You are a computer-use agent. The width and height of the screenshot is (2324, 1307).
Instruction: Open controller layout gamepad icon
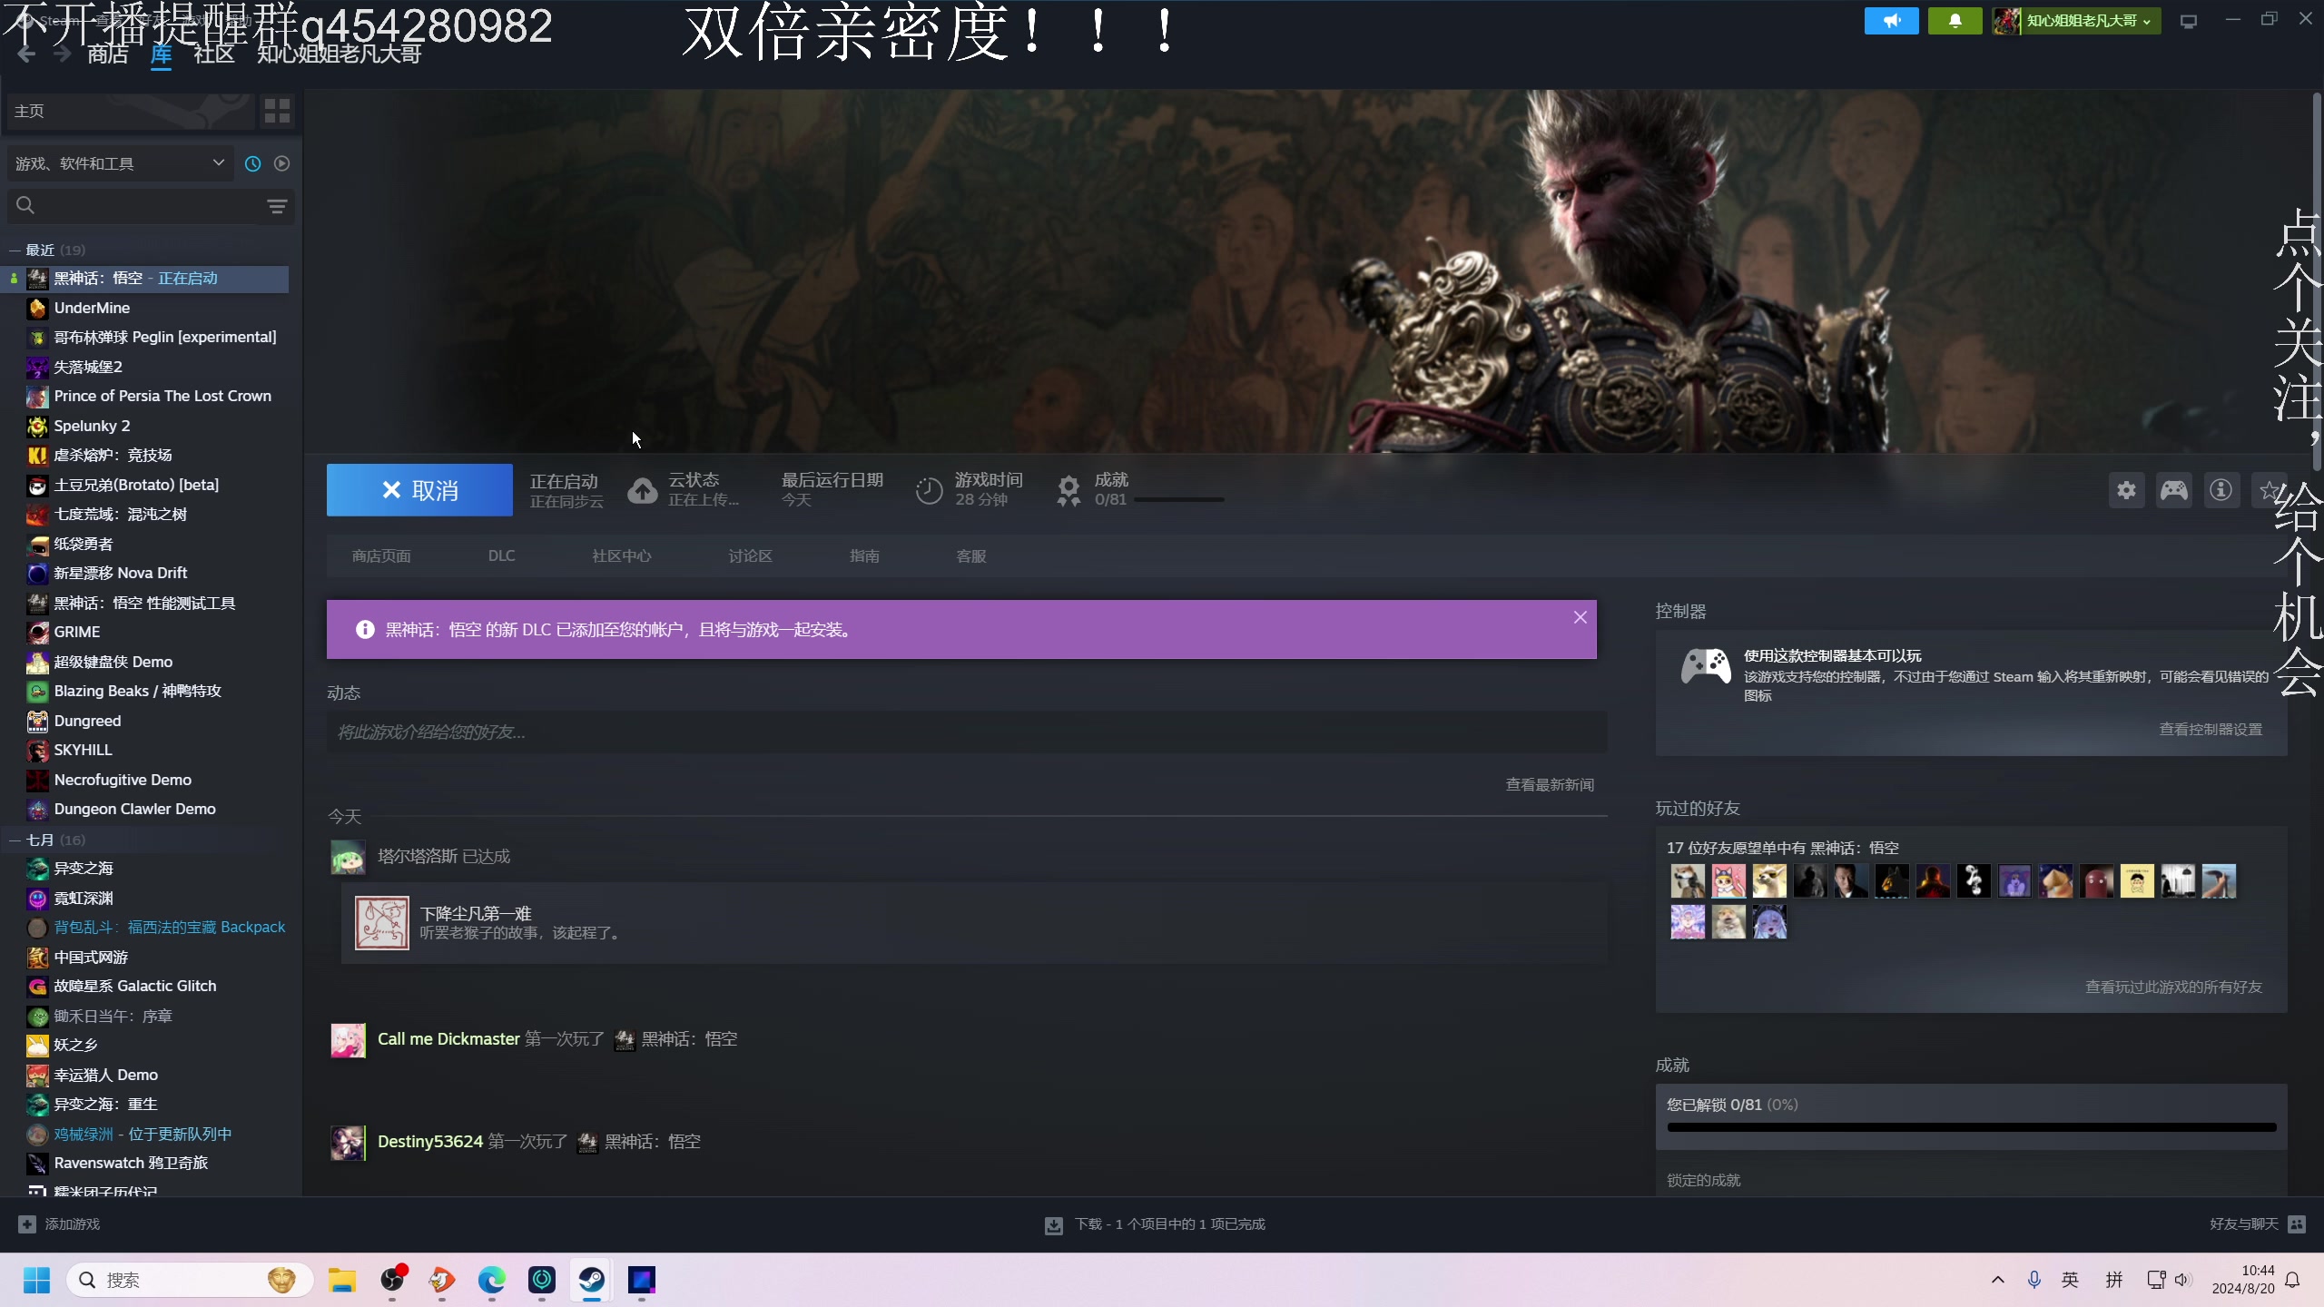coord(2173,490)
